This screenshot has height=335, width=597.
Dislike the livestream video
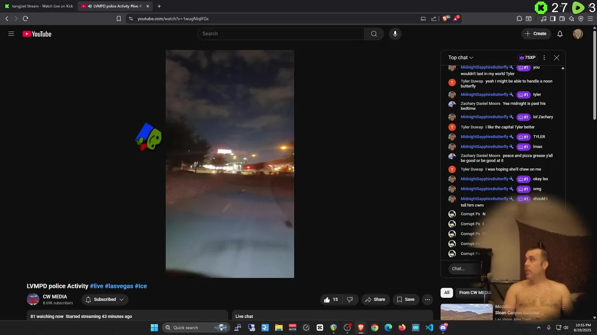click(x=350, y=300)
